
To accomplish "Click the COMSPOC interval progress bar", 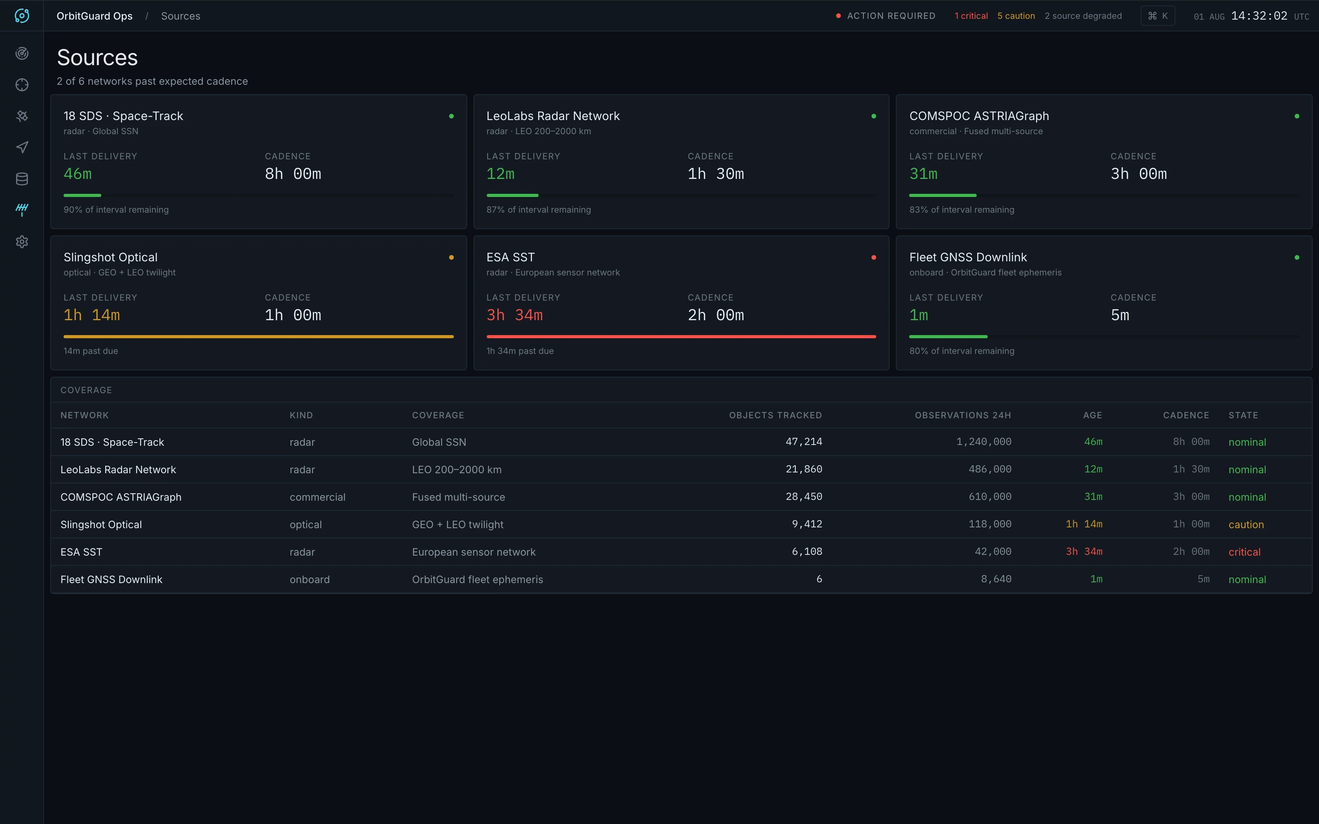I will pos(1104,195).
